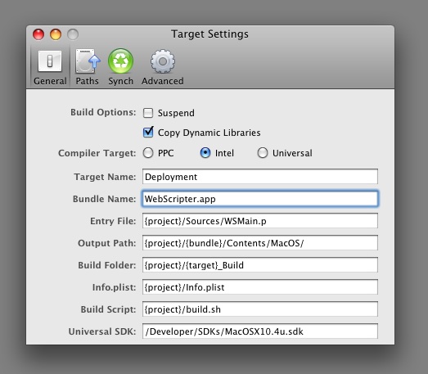The image size is (428, 374).
Task: Open the Synch pane with recycle icon
Action: [120, 67]
